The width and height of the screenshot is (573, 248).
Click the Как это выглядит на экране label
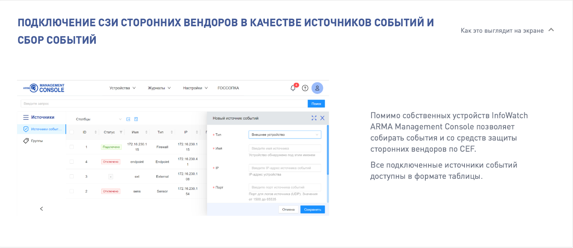pyautogui.click(x=502, y=30)
